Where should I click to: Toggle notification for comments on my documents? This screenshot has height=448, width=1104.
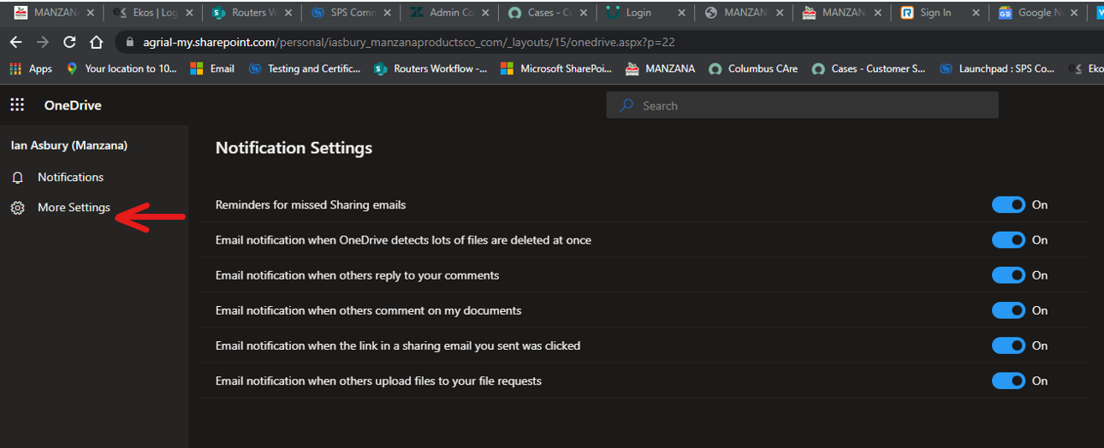[x=1008, y=310]
